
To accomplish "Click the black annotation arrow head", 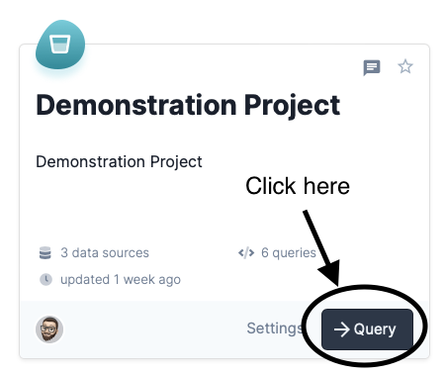I will (x=330, y=272).
